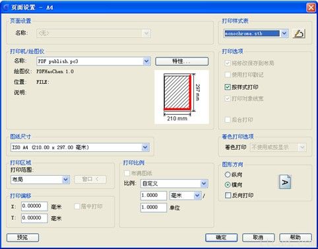Toggle the 居中打印 checkbox

pyautogui.click(x=77, y=206)
